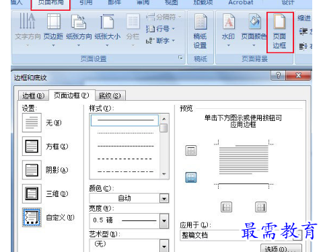Open the 加载项 ribbon tab

[203, 3]
